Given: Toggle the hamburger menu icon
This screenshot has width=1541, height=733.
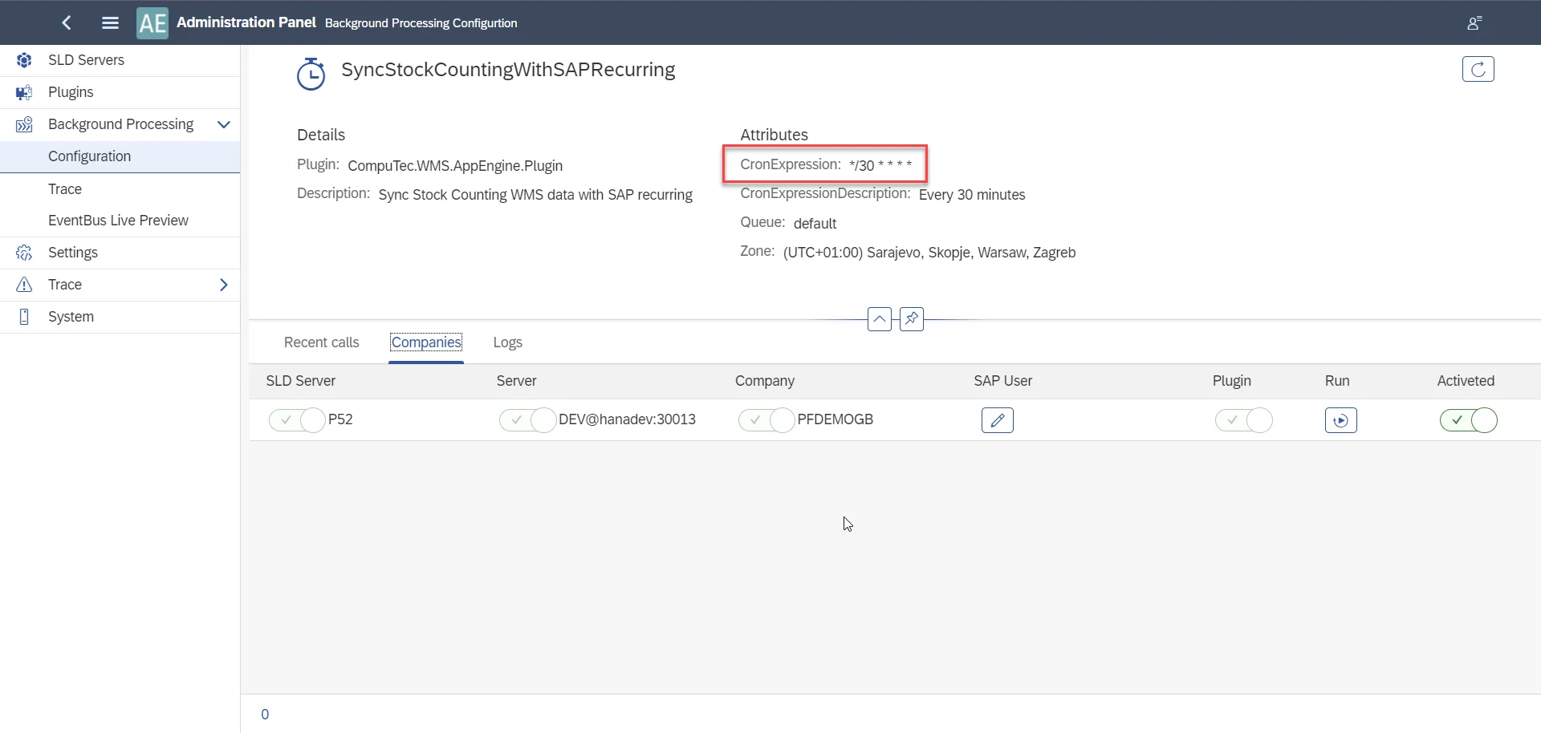Looking at the screenshot, I should 111,22.
